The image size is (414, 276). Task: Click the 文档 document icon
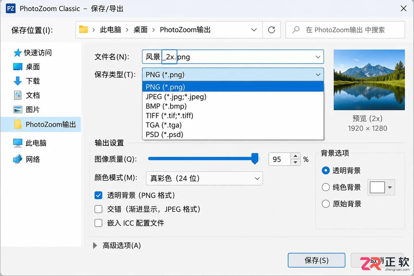pos(18,95)
